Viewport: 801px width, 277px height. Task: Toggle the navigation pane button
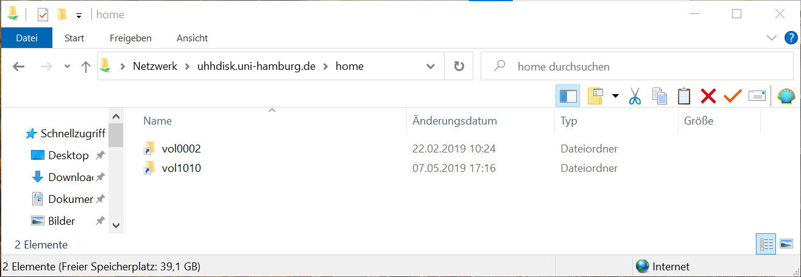[568, 96]
